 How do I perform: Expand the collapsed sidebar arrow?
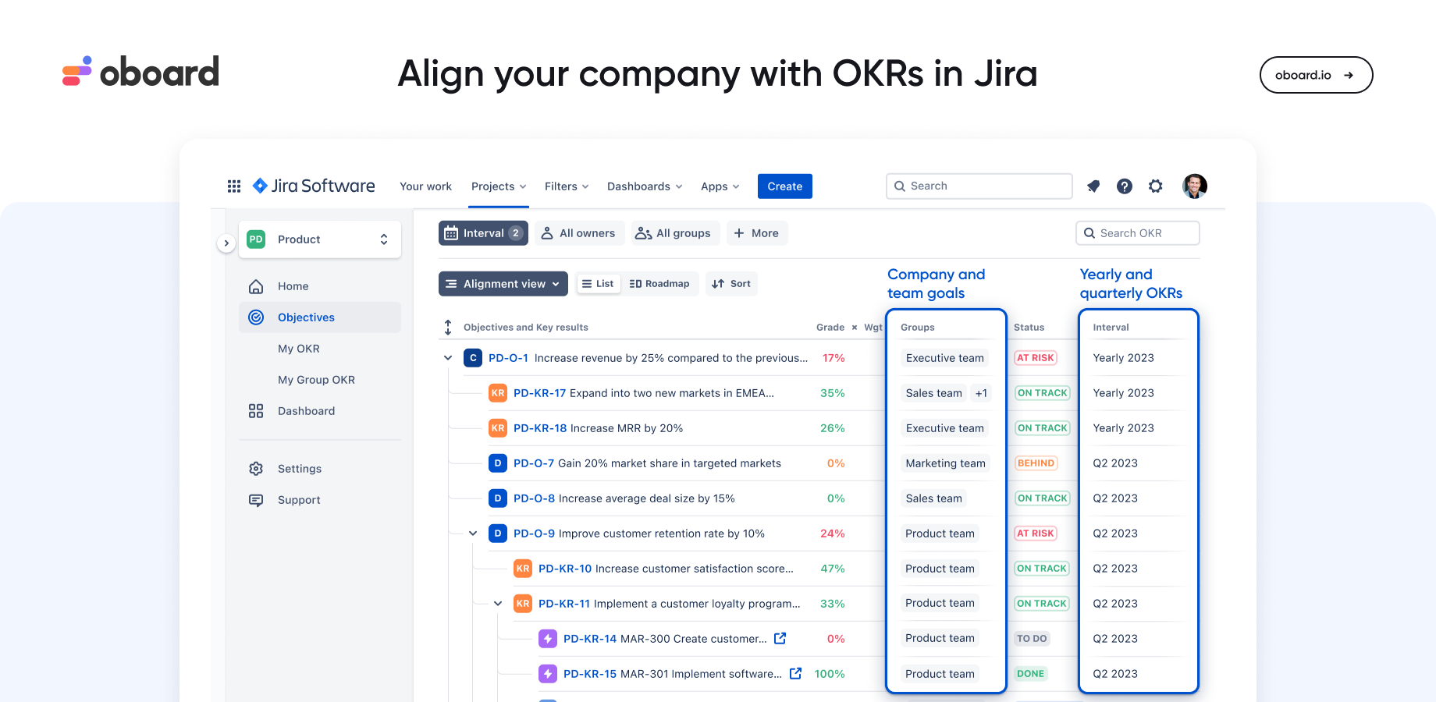(226, 243)
